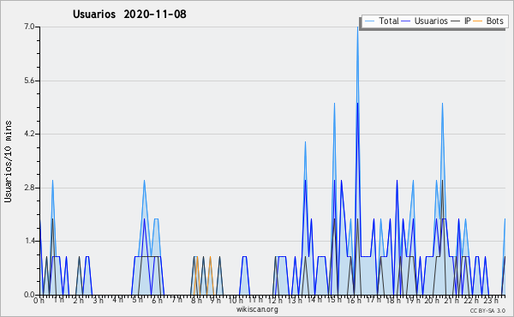Click the 'wikiscan.org' label below chart
514x317 pixels.
click(x=257, y=309)
